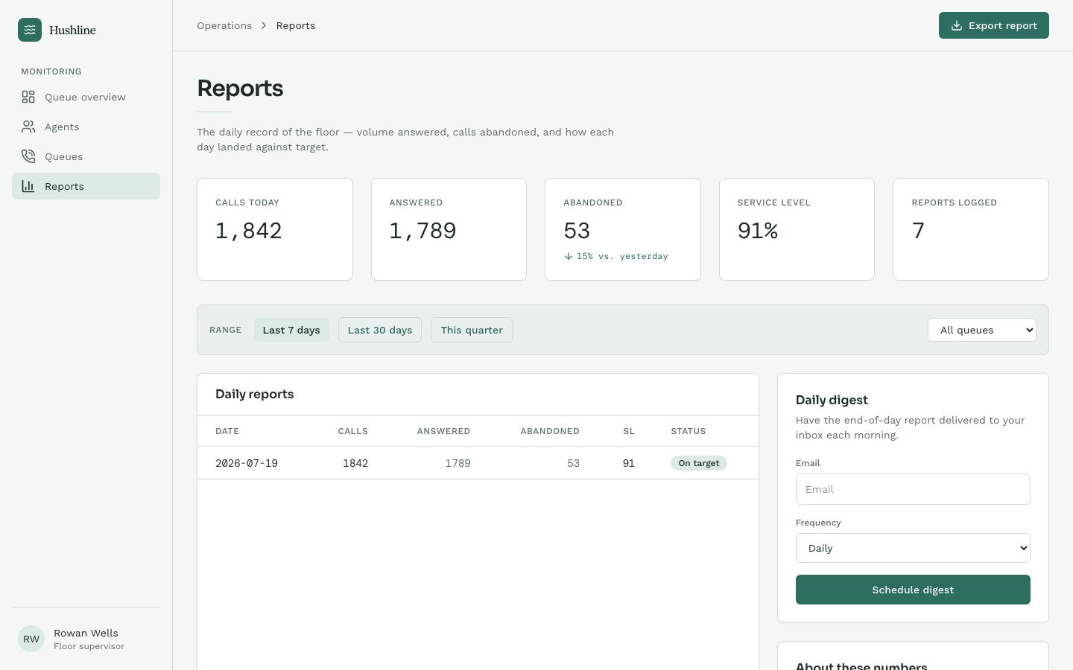This screenshot has width=1073, height=670.
Task: Click the Calls Today stat card
Action: point(275,229)
